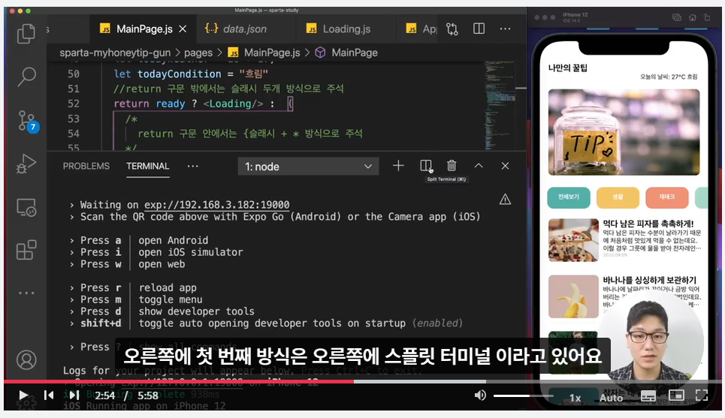Click the terminal warning triangle icon
Viewport: 725px width, 418px height.
[x=505, y=199]
